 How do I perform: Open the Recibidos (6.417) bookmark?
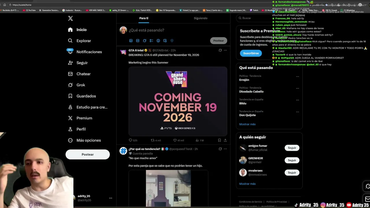coord(10,10)
